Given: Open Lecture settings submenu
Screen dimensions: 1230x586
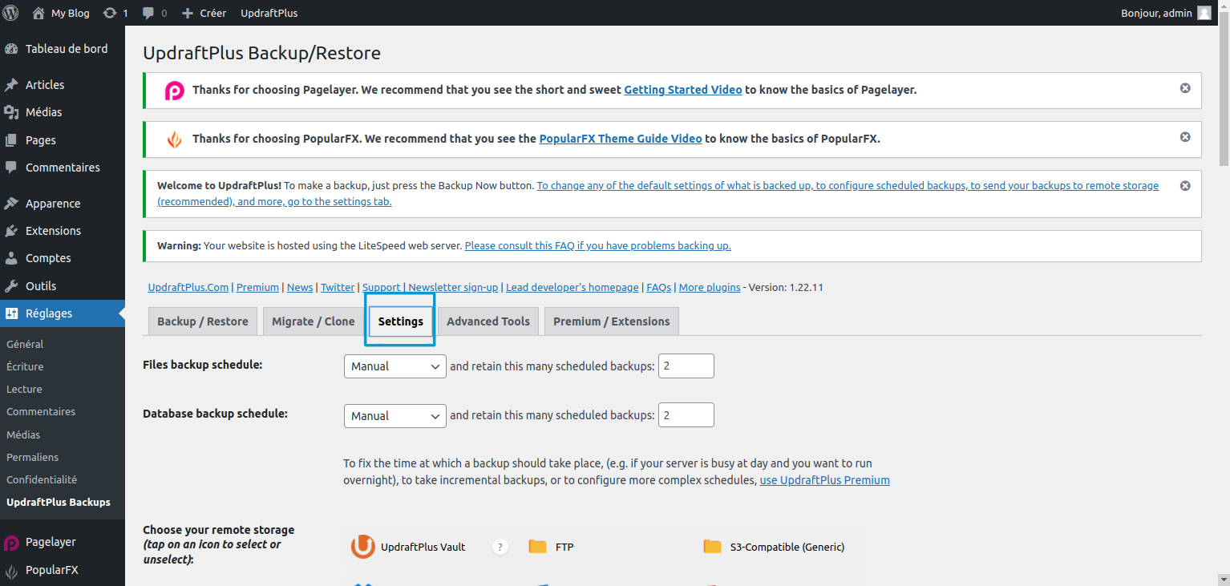Looking at the screenshot, I should coord(24,389).
